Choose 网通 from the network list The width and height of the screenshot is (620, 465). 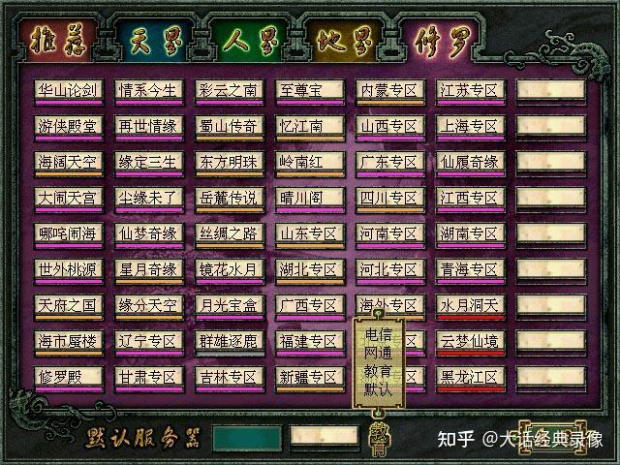[378, 353]
